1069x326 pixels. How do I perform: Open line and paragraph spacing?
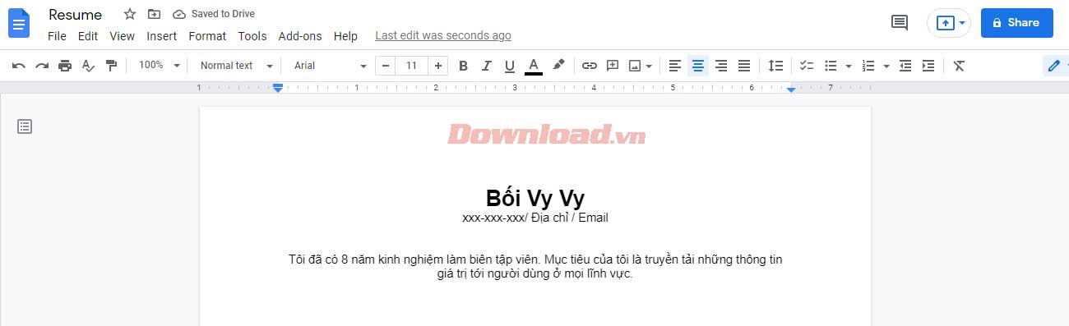(775, 66)
